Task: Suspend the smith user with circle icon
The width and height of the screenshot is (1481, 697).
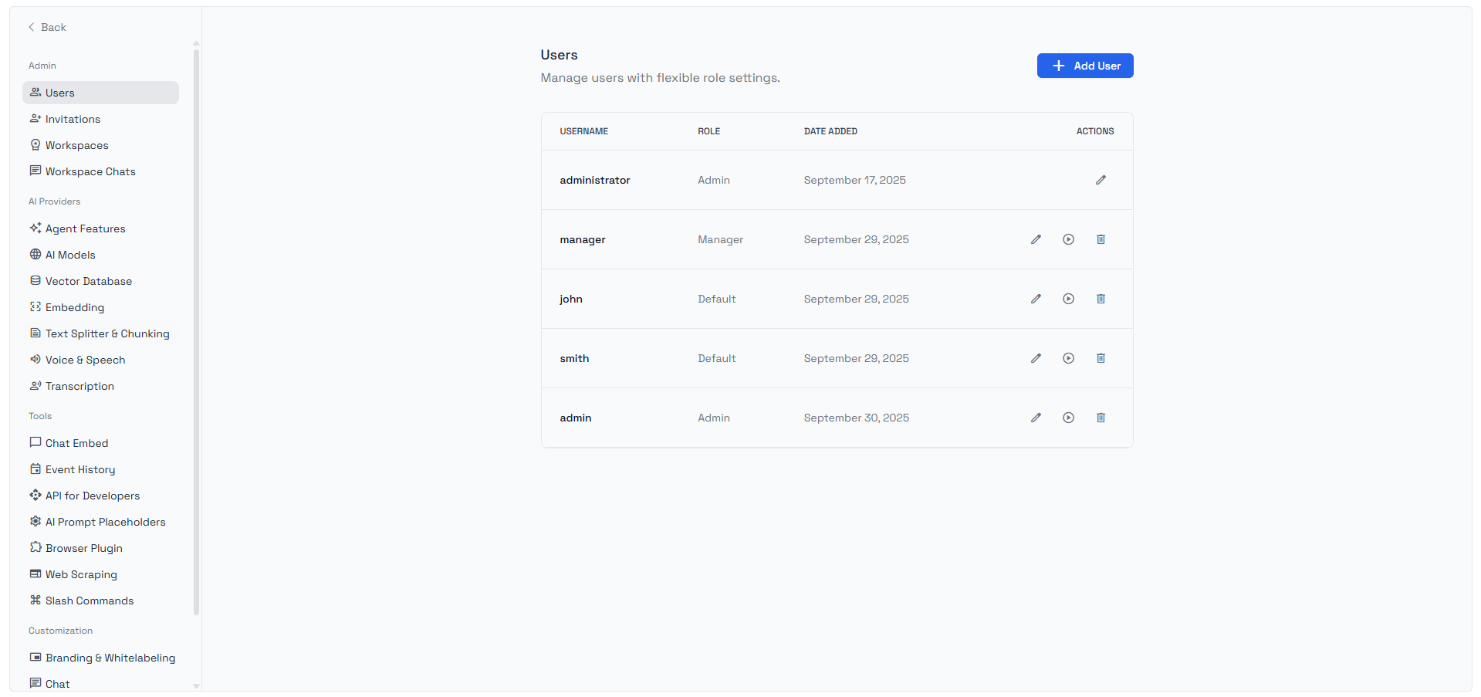Action: tap(1068, 358)
